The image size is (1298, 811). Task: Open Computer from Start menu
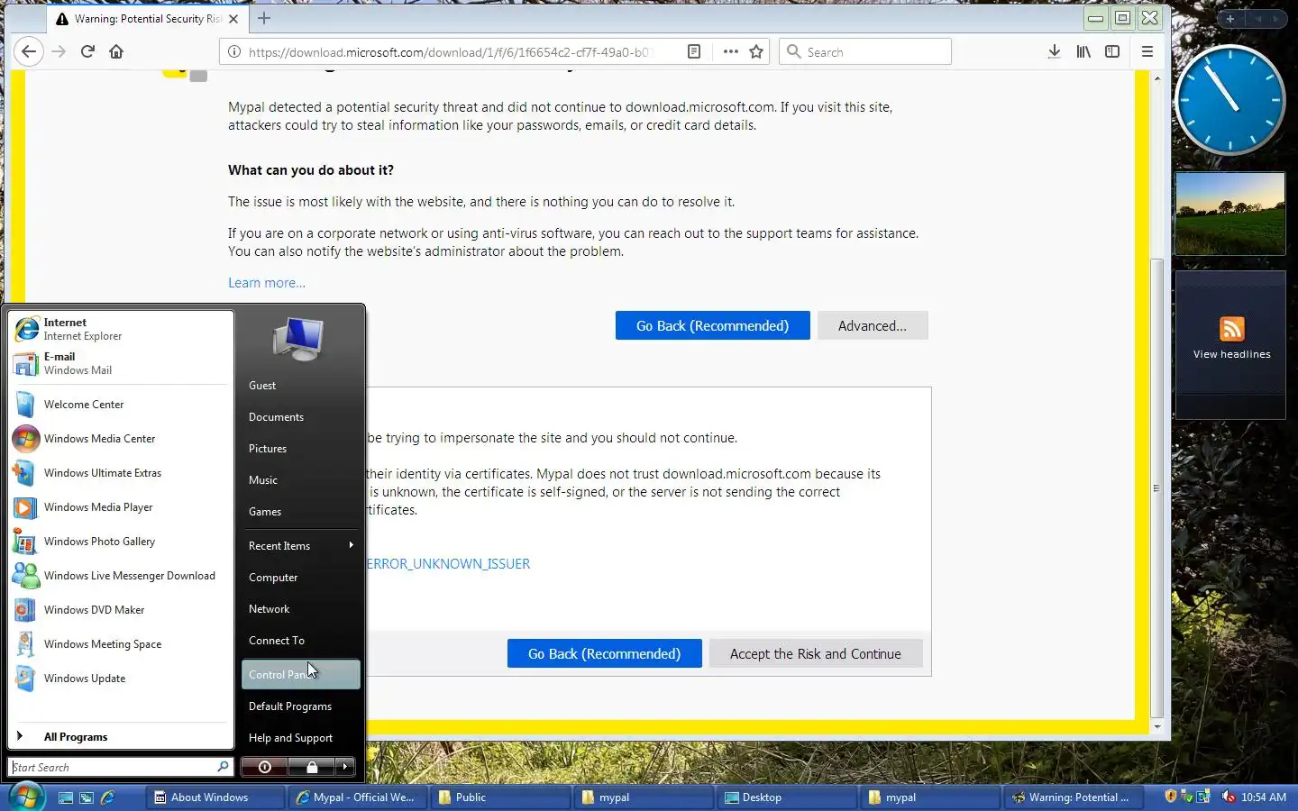[300, 578]
